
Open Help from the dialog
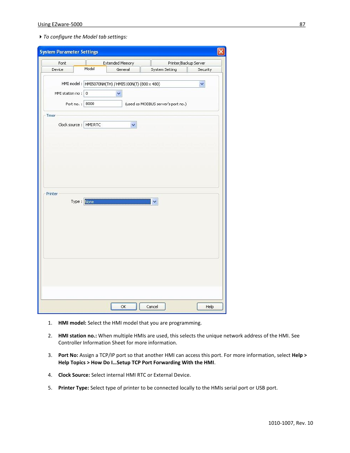(x=210, y=307)
